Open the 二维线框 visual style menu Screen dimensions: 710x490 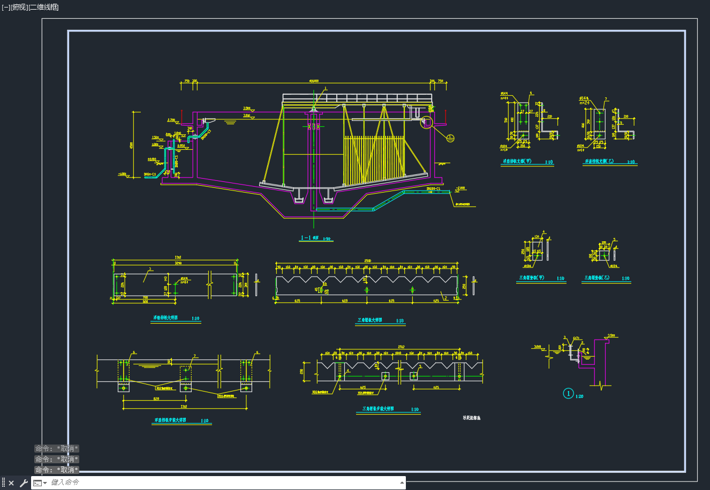43,7
